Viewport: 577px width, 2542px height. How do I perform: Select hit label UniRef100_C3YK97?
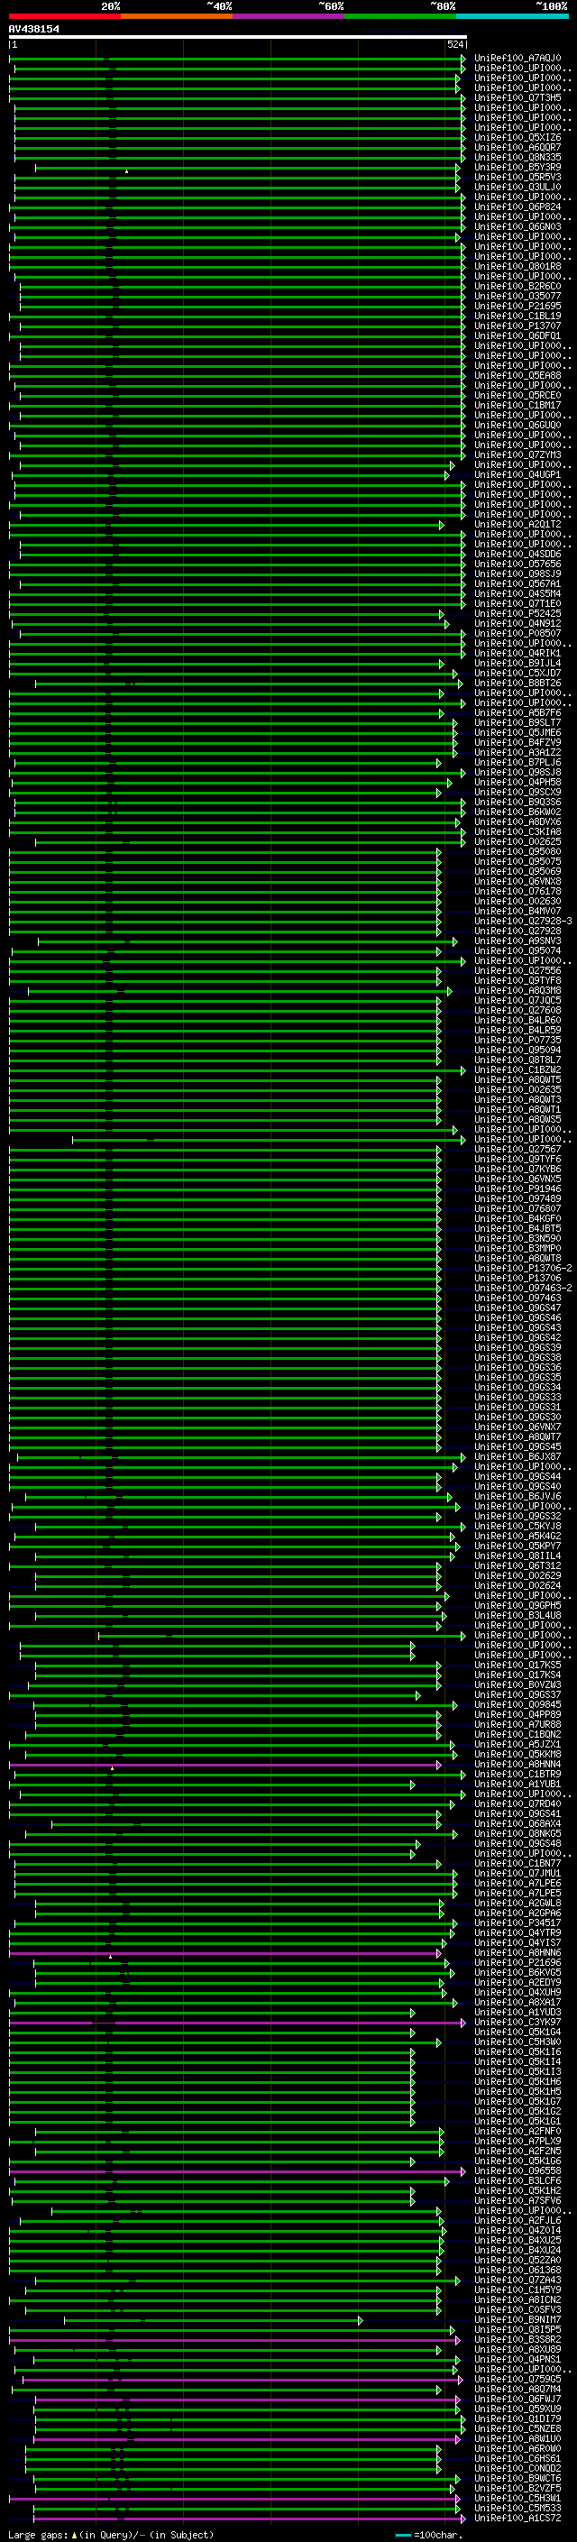click(x=517, y=2022)
